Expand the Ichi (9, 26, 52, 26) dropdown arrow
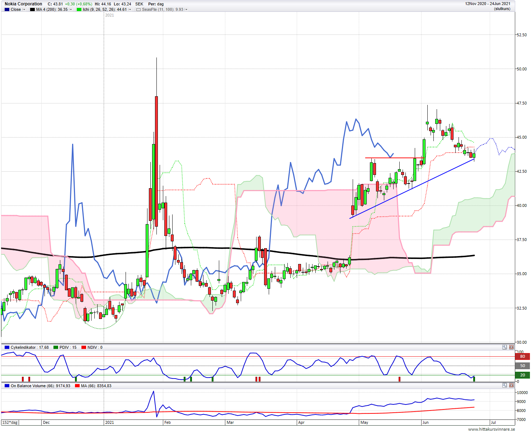The image size is (531, 431). pyautogui.click(x=130, y=10)
